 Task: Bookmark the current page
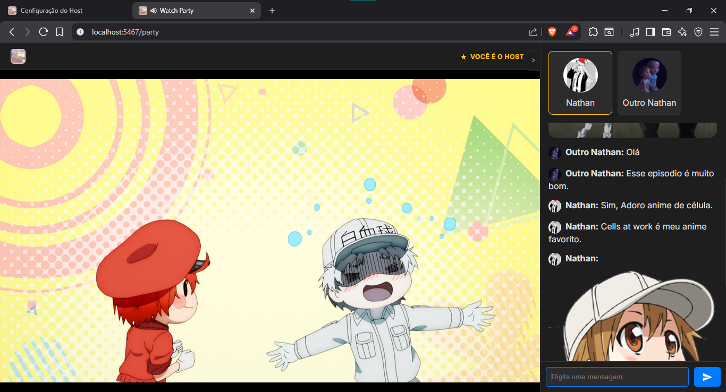(x=60, y=32)
